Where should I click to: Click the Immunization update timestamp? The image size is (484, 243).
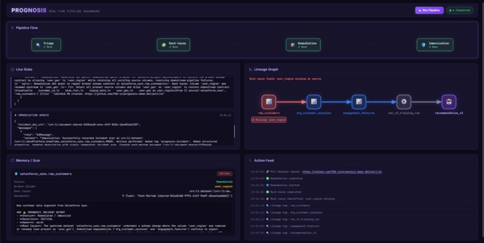225,115
